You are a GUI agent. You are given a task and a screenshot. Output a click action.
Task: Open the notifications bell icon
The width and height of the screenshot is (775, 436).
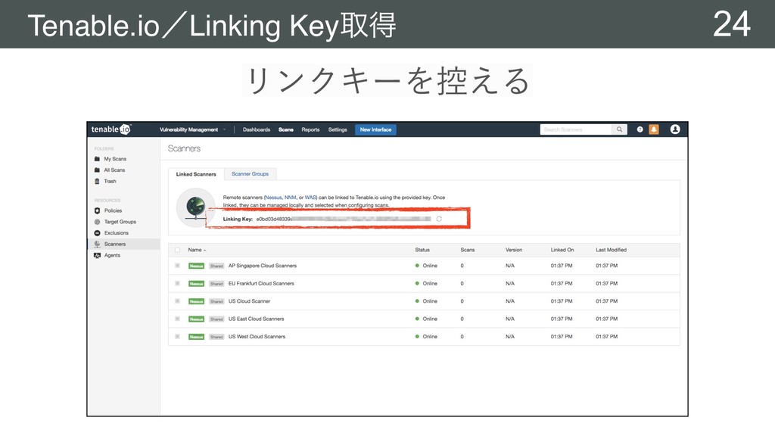653,129
